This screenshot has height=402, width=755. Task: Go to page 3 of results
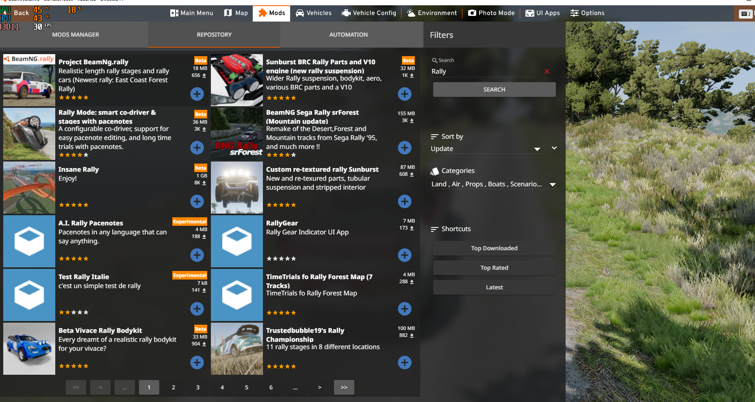(x=198, y=387)
